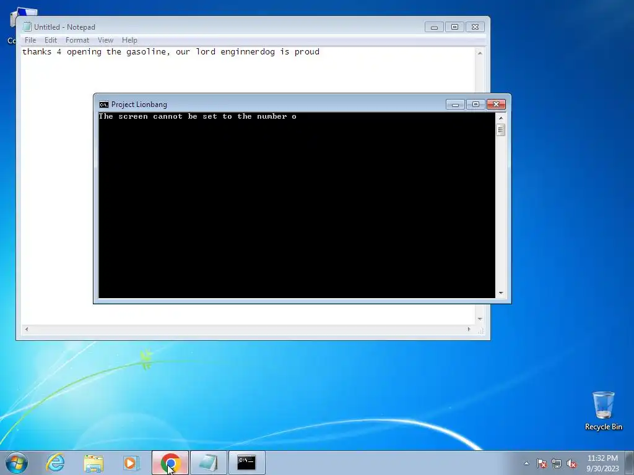Maximize the Untitled Notepad window
Image resolution: width=634 pixels, height=475 pixels.
click(454, 27)
